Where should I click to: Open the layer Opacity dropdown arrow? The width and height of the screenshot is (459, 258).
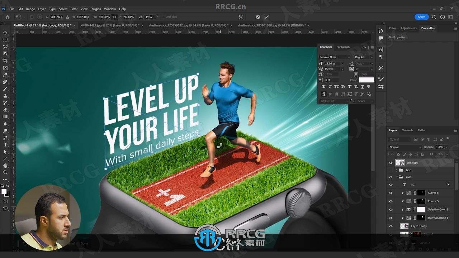pyautogui.click(x=446, y=147)
